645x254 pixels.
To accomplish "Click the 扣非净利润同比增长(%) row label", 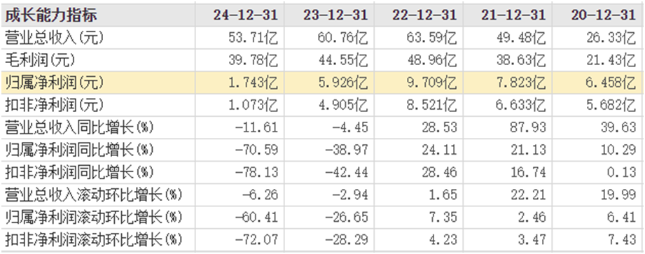I will pos(79,172).
